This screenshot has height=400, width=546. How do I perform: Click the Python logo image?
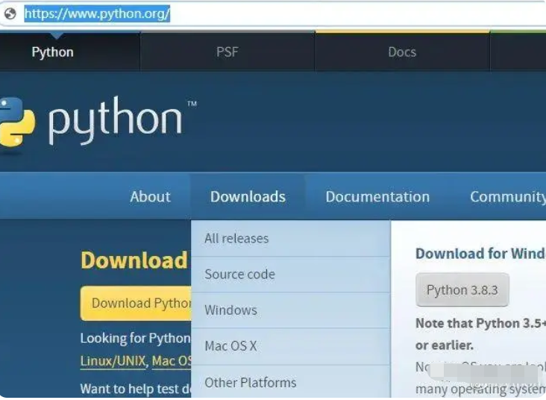pyautogui.click(x=98, y=121)
